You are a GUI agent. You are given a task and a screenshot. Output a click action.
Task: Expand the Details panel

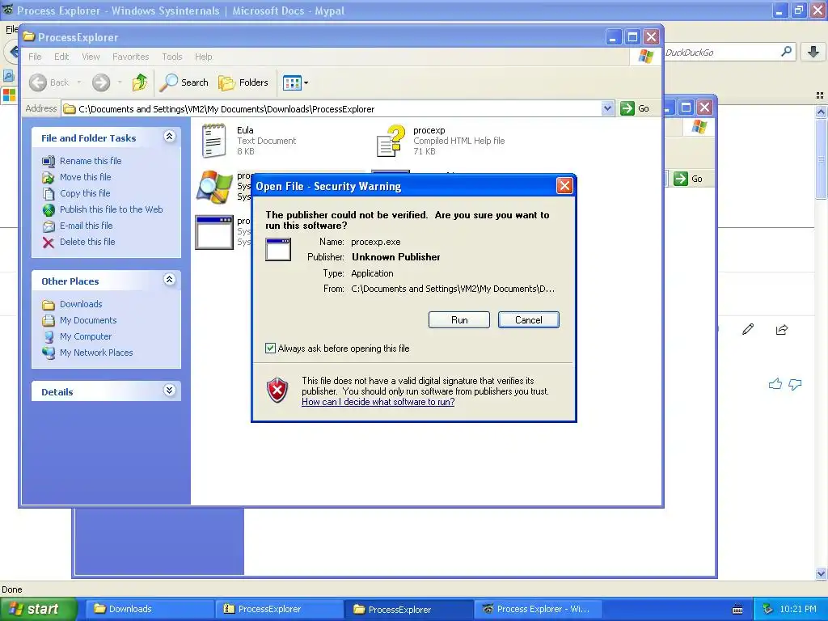[169, 391]
